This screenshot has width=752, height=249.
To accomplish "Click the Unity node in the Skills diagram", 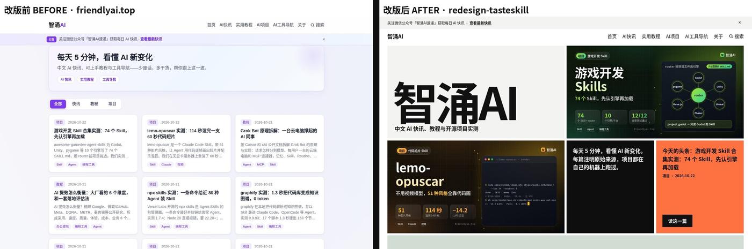I will (x=720, y=86).
